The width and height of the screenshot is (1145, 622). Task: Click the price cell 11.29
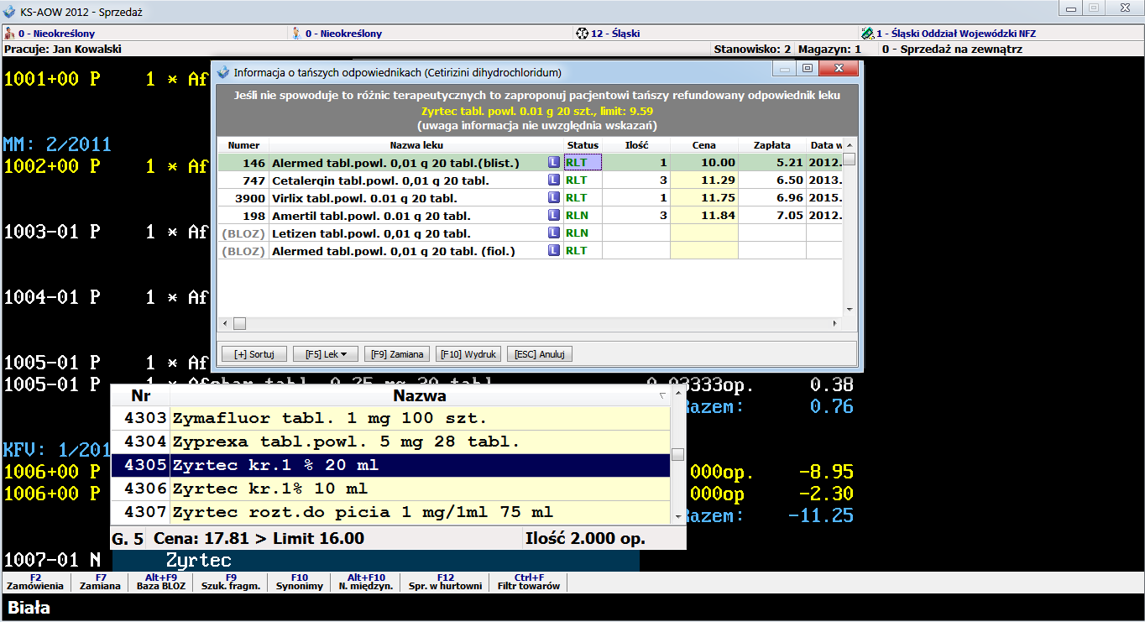click(703, 180)
